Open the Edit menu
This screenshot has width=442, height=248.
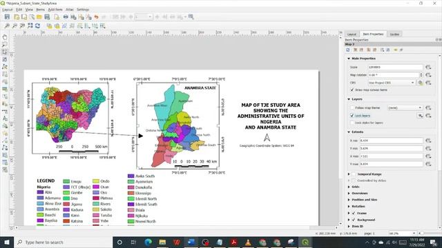[x=19, y=10]
